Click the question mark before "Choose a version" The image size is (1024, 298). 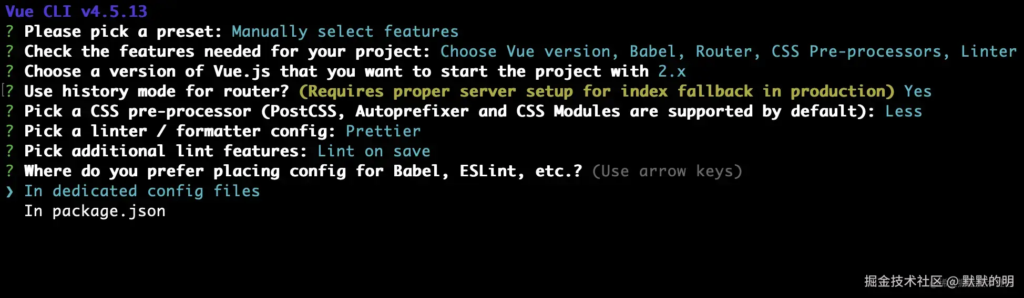tap(9, 71)
